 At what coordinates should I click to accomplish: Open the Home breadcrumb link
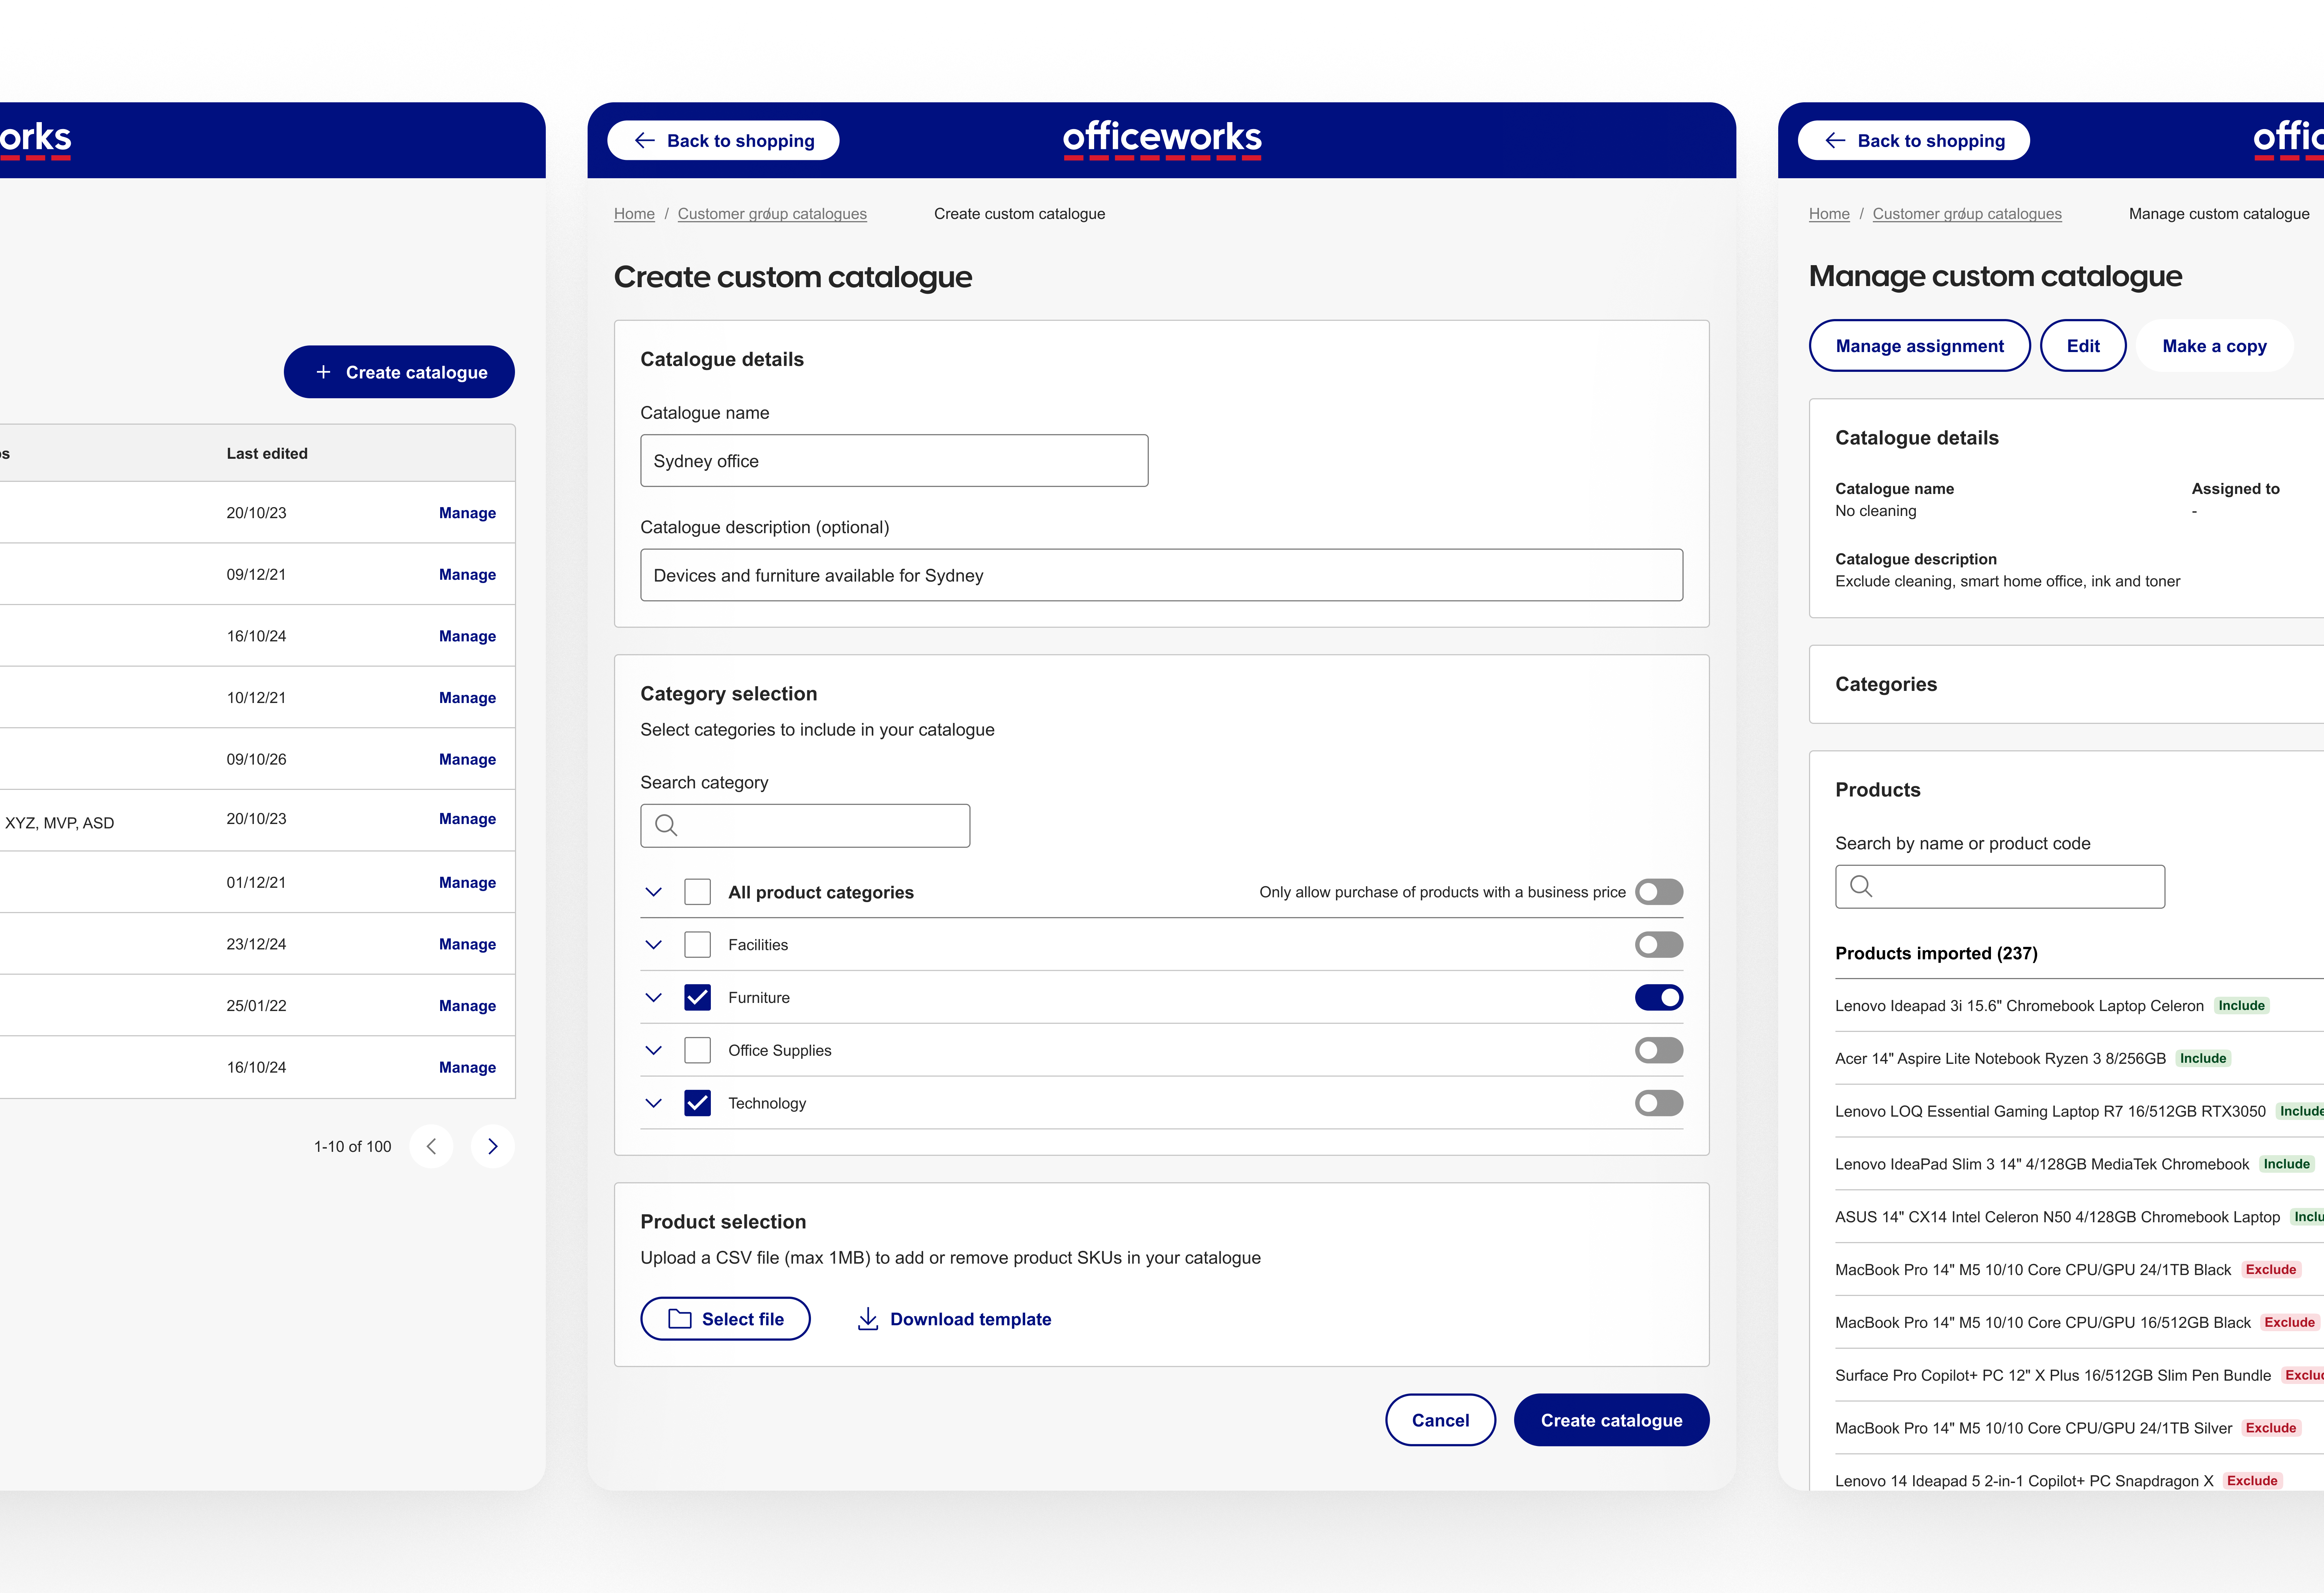click(x=633, y=213)
